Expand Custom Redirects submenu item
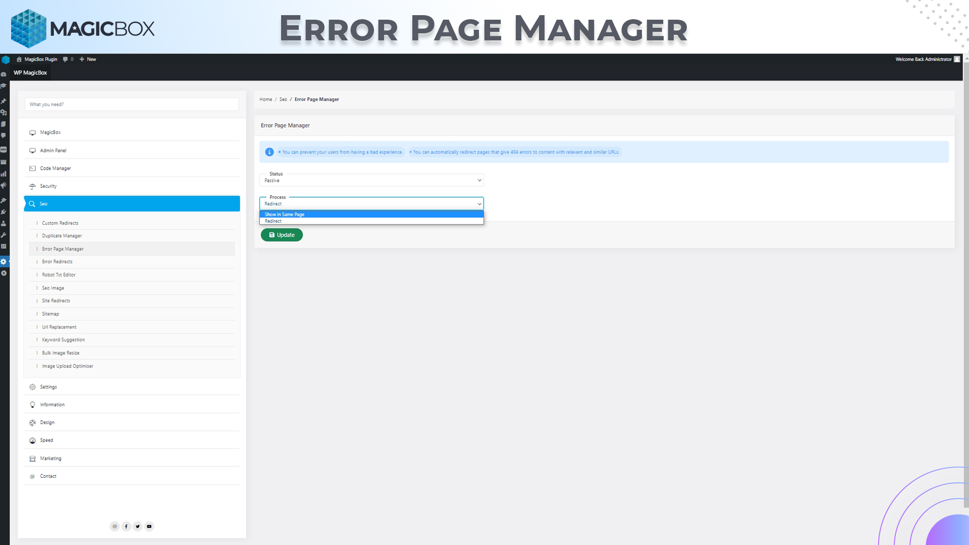 pos(132,223)
